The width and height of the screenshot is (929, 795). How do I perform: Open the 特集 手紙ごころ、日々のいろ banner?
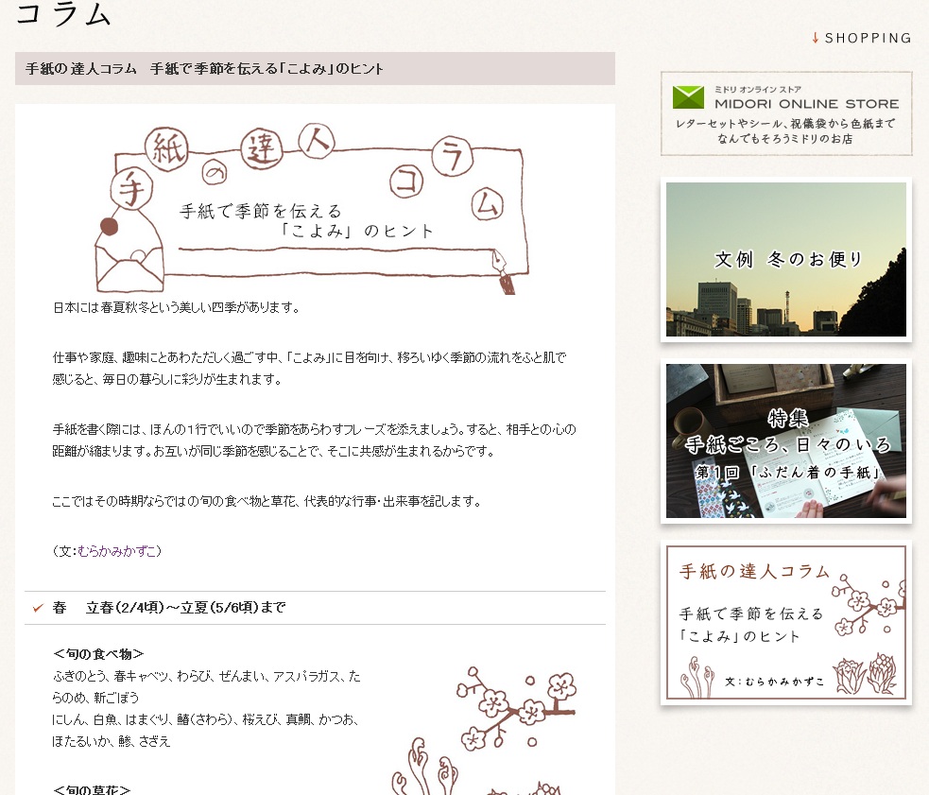coord(786,441)
